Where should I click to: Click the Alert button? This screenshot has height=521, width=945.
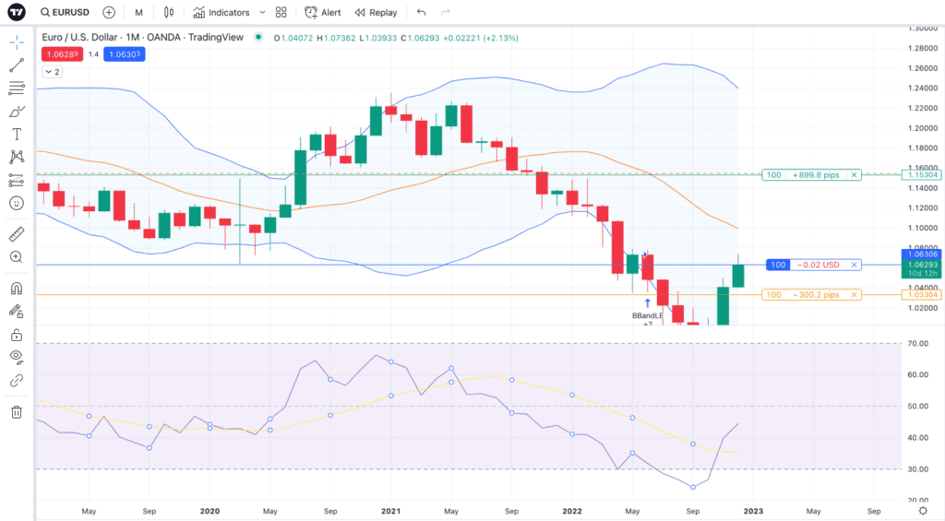coord(323,13)
